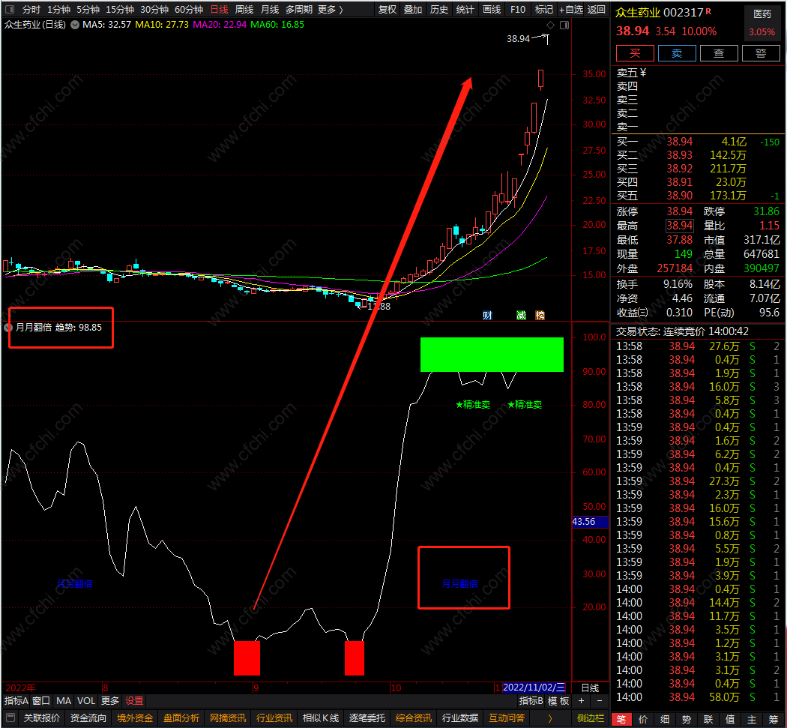Screen dimensions: 787x728
Task: Switch to 月线 monthly period
Action: pos(270,10)
